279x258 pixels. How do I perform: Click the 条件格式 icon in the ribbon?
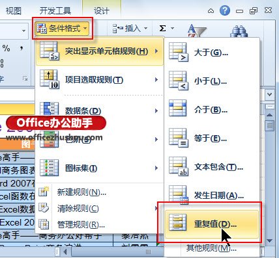point(42,29)
